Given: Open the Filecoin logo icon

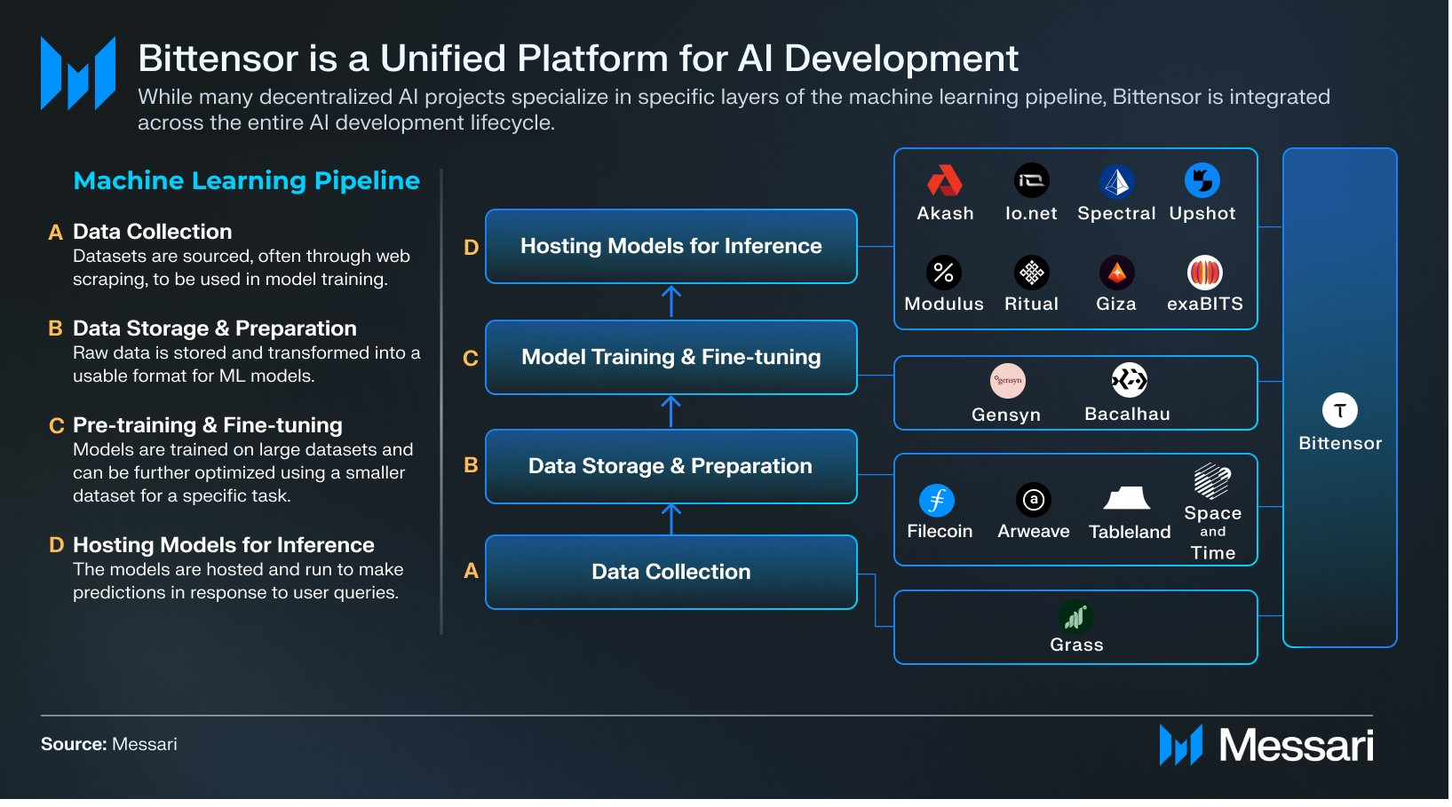Looking at the screenshot, I should (939, 502).
